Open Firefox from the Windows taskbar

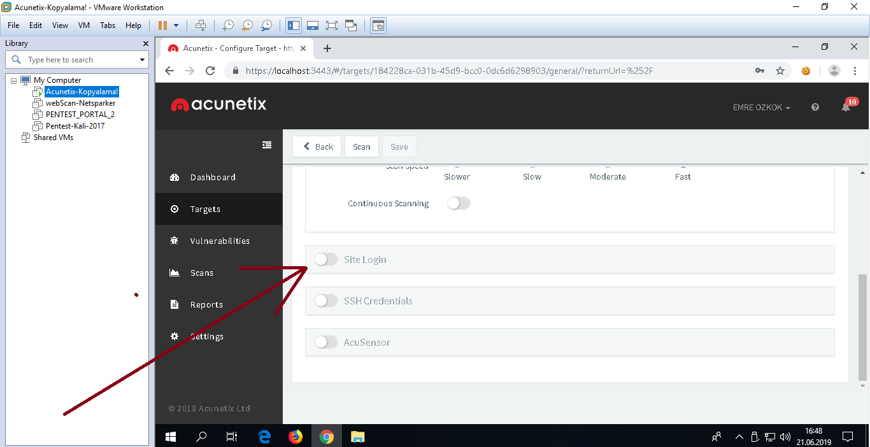pos(295,437)
